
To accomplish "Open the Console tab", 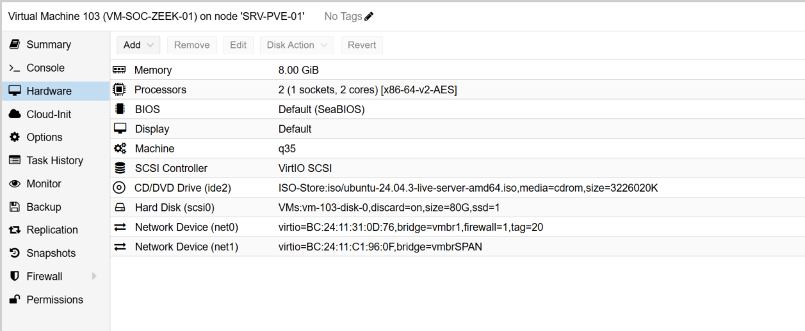I will pos(45,68).
